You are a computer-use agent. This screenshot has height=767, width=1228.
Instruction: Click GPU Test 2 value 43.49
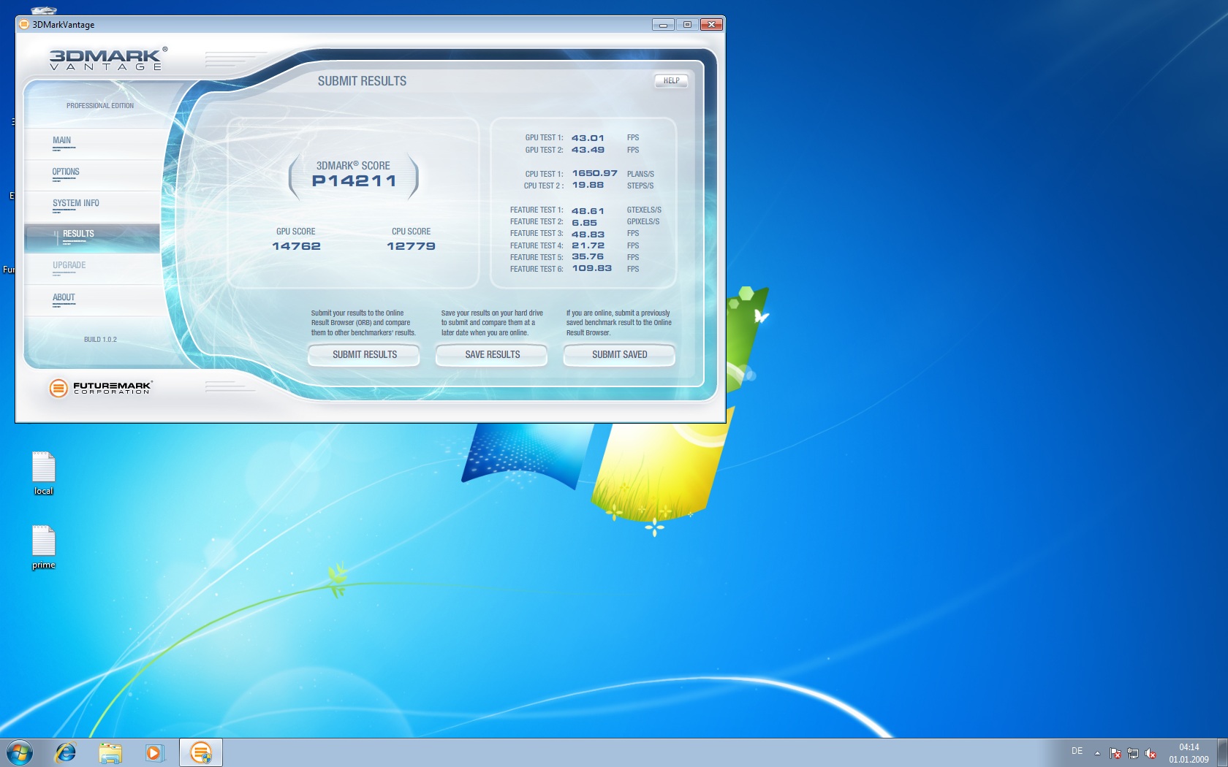(x=588, y=150)
